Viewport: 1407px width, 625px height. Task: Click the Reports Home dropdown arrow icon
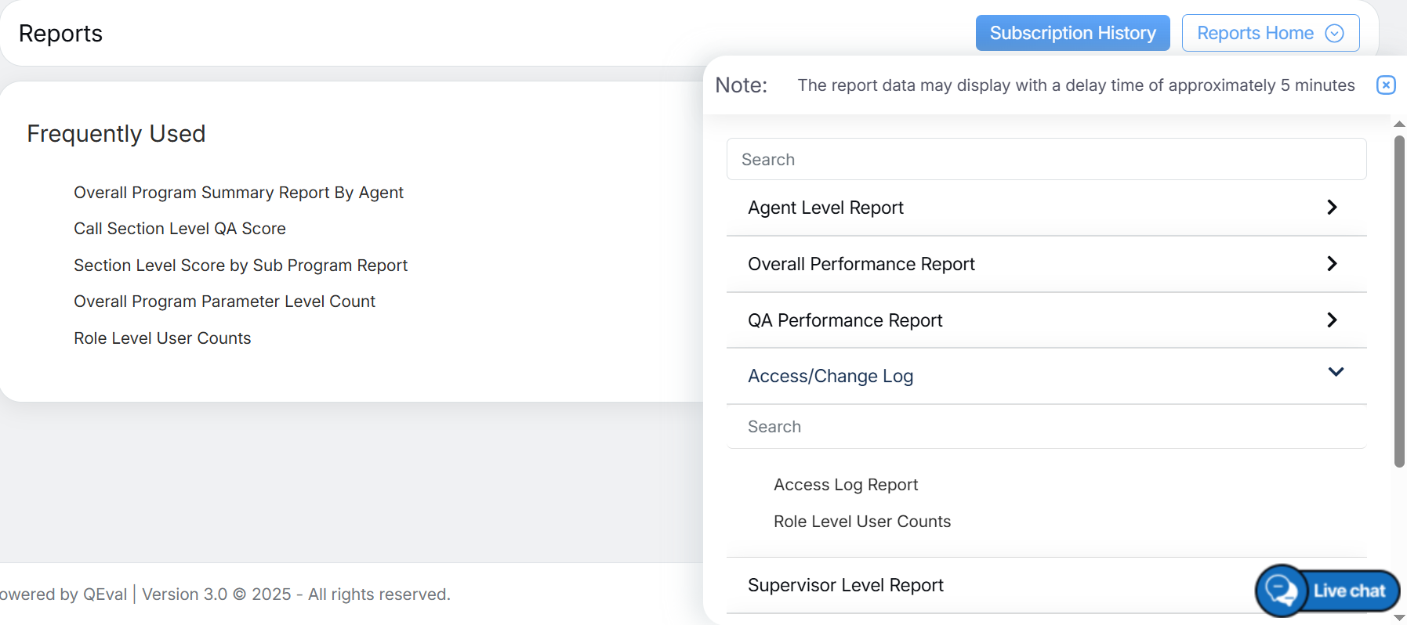tap(1334, 33)
